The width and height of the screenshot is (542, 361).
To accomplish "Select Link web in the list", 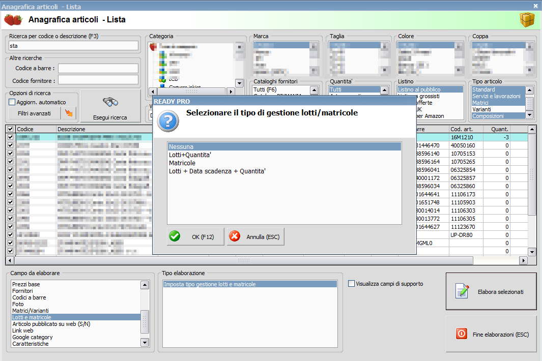I will pyautogui.click(x=76, y=330).
